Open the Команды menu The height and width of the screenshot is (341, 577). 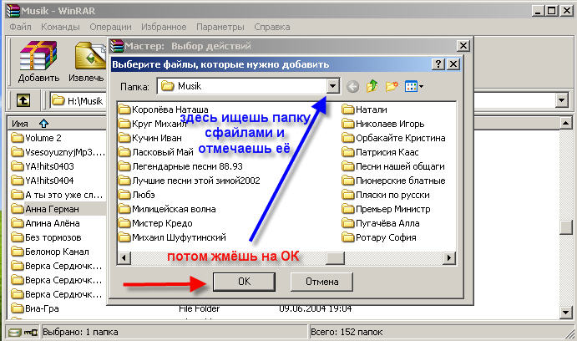coord(60,27)
